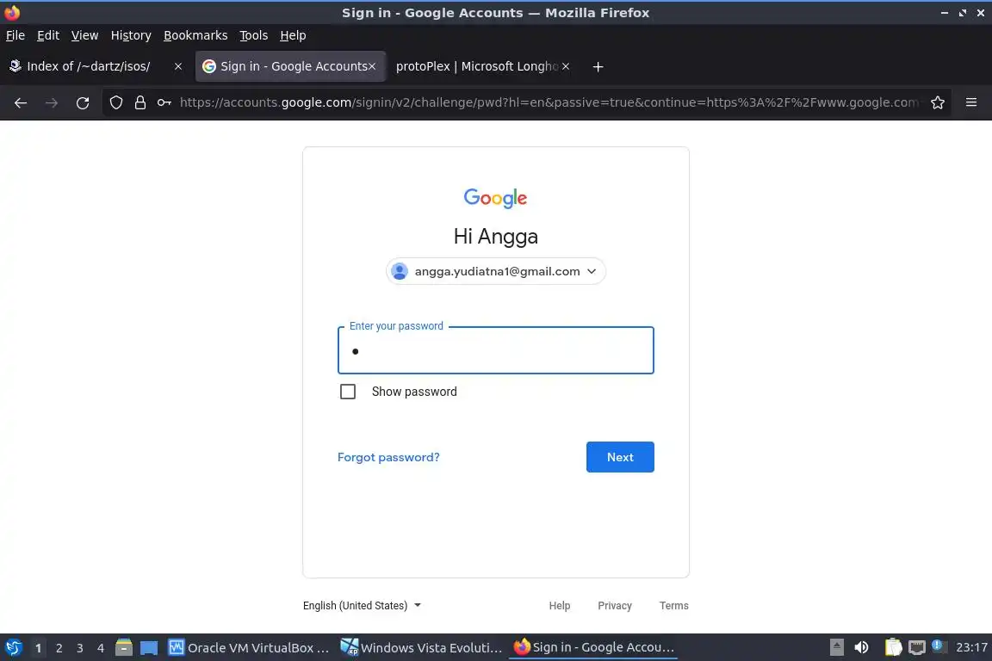992x661 pixels.
Task: Open the Tools menu
Action: (x=254, y=35)
